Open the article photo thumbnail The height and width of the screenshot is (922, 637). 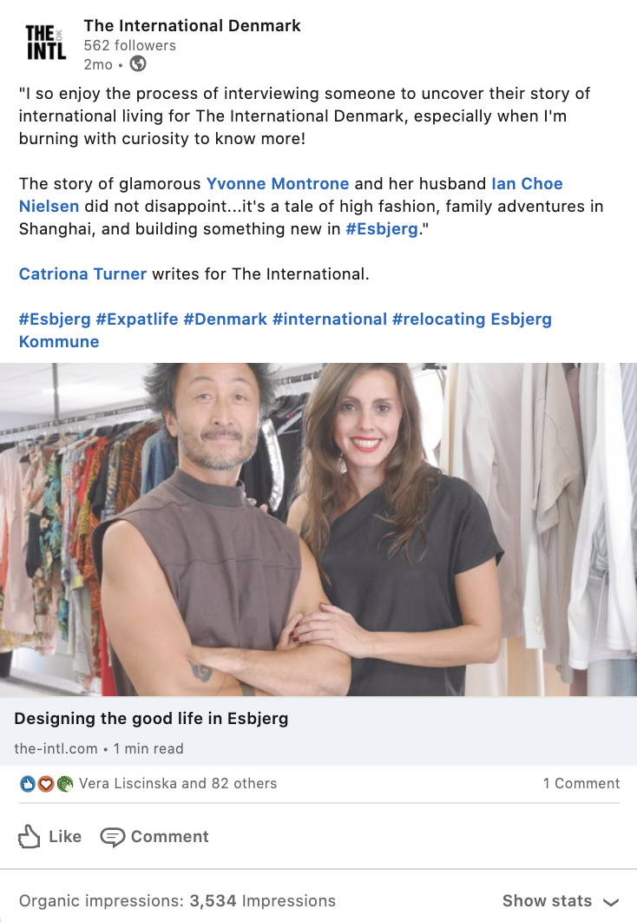pyautogui.click(x=318, y=530)
